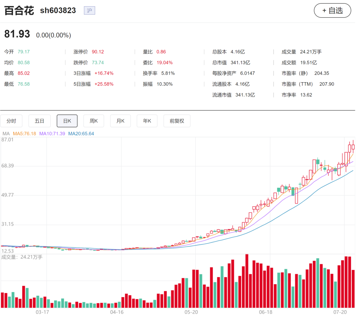Click the stock code sh603823
This screenshot has height=318, width=358.
click(x=58, y=11)
